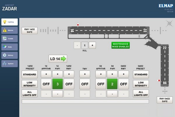
Task: Open the Alarms panel with warning icon
Action: pos(10,30)
